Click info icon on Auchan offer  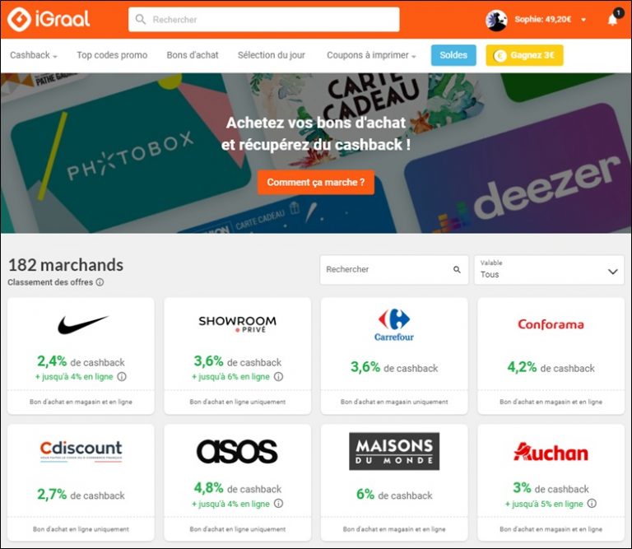point(592,504)
